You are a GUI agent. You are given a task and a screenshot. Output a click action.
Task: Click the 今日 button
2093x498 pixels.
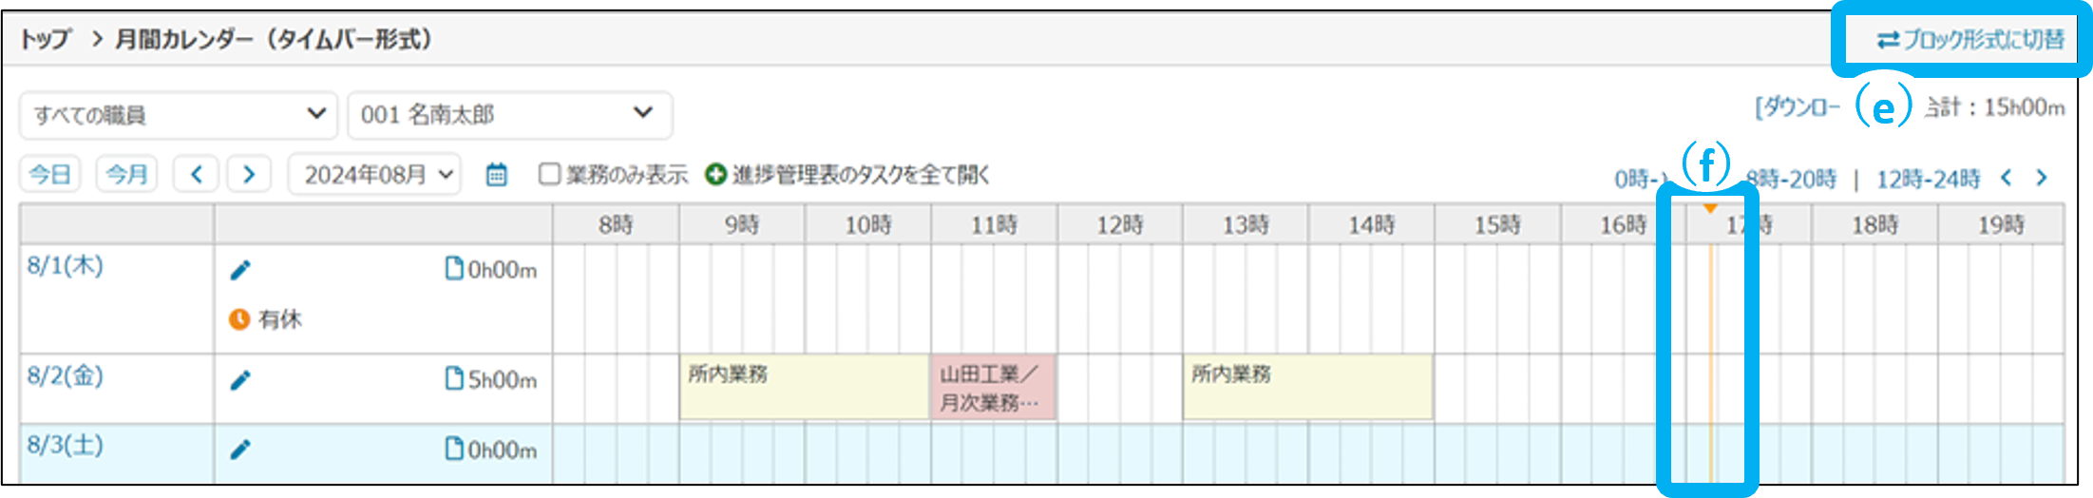pyautogui.click(x=49, y=175)
